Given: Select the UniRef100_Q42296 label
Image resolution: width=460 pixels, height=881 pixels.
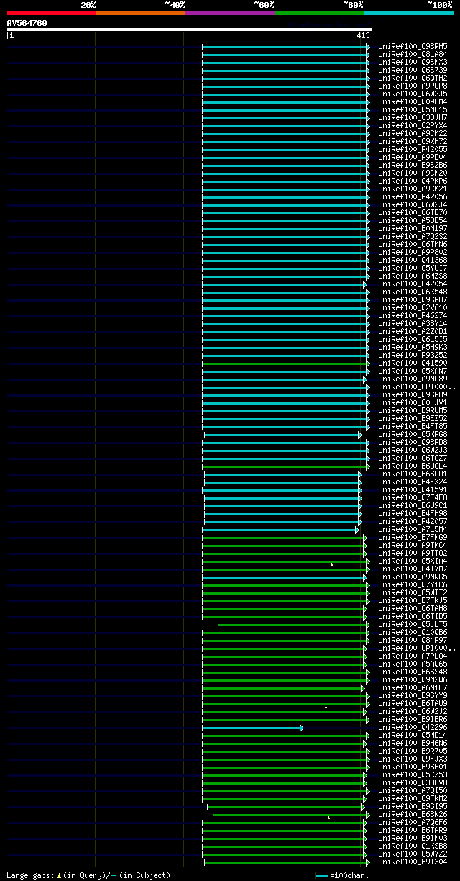Looking at the screenshot, I should (x=413, y=727).
